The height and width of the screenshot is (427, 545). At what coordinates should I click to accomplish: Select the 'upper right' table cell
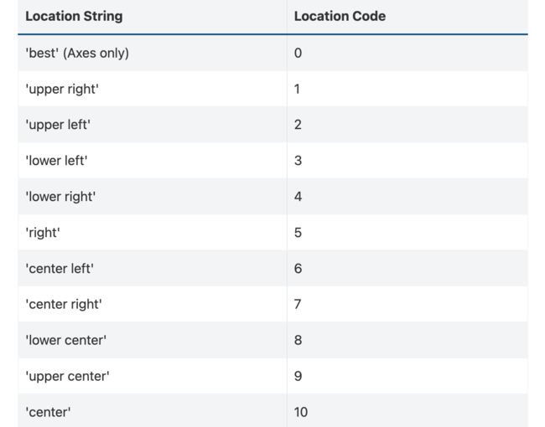click(x=153, y=89)
